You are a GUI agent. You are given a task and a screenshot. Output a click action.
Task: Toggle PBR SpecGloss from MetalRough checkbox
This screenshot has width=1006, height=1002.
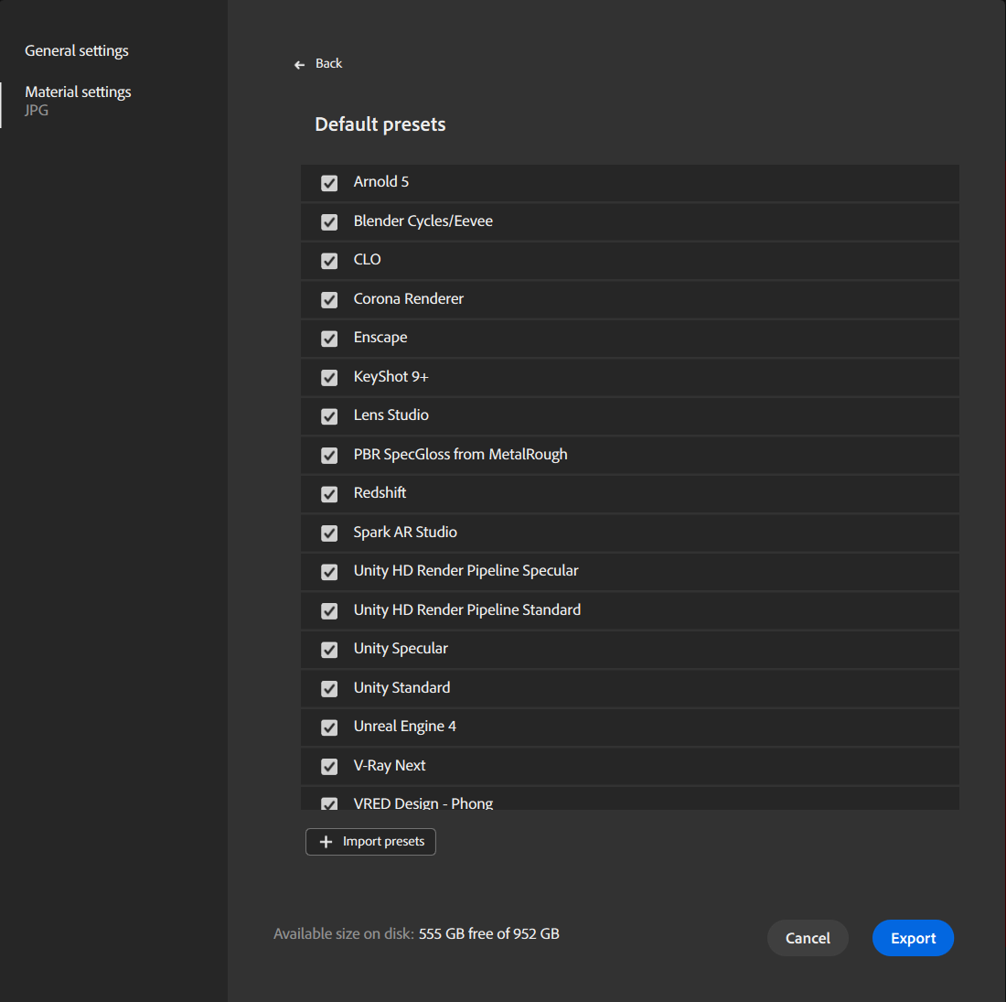coord(329,456)
